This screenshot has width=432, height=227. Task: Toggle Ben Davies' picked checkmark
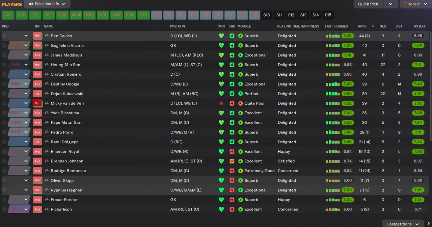(x=4, y=36)
